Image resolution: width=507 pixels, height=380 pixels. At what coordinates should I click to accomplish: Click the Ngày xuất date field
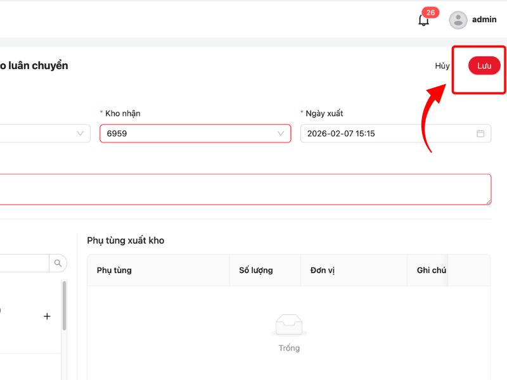(x=387, y=134)
